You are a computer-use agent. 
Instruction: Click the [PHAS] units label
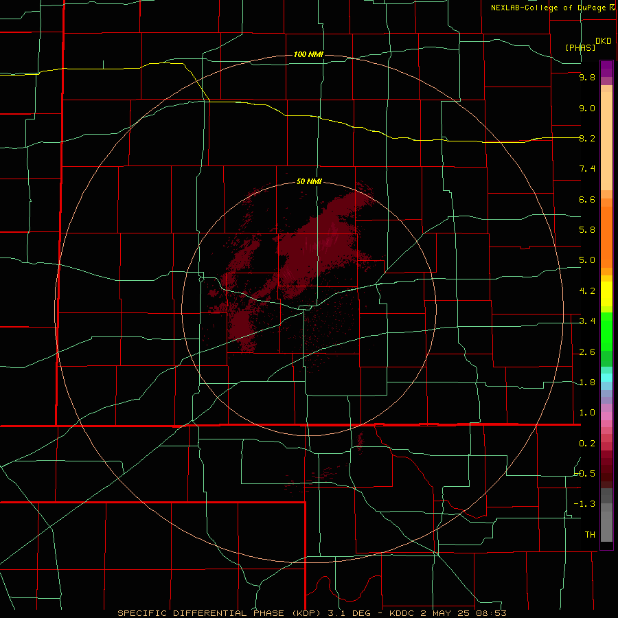(580, 47)
